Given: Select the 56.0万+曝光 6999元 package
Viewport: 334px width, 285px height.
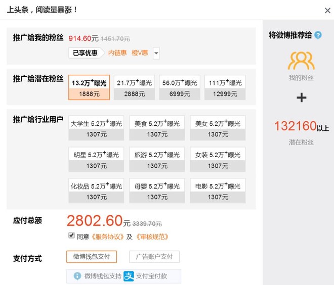Looking at the screenshot, I should click(x=180, y=87).
